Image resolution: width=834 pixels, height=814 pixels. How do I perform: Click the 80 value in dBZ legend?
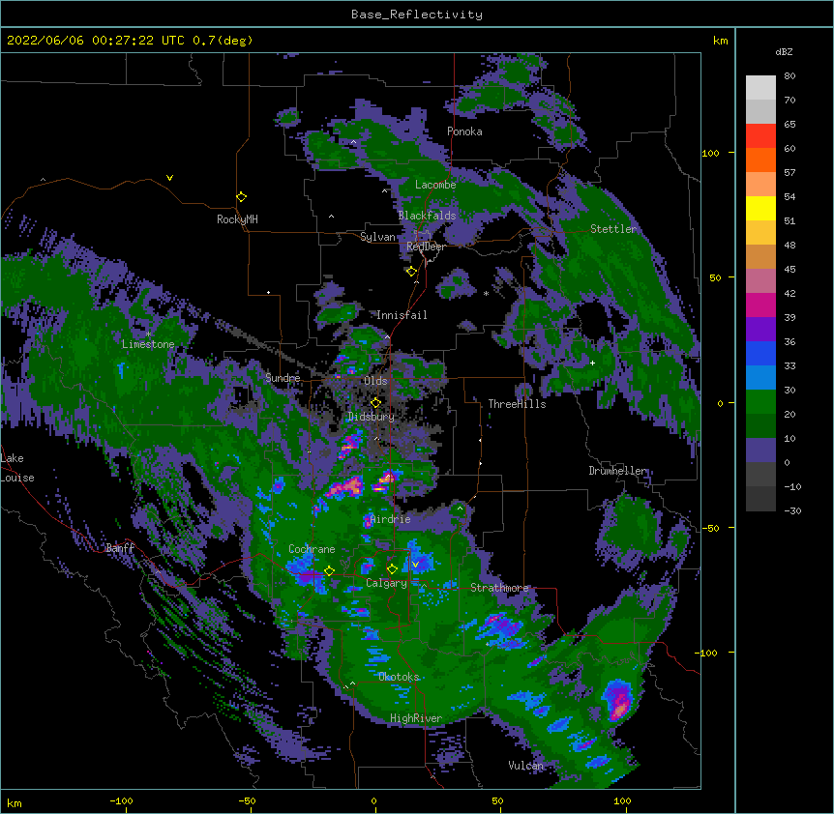(x=789, y=76)
